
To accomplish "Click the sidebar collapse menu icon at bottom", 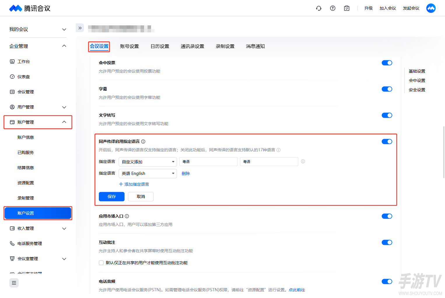I will pos(14,283).
